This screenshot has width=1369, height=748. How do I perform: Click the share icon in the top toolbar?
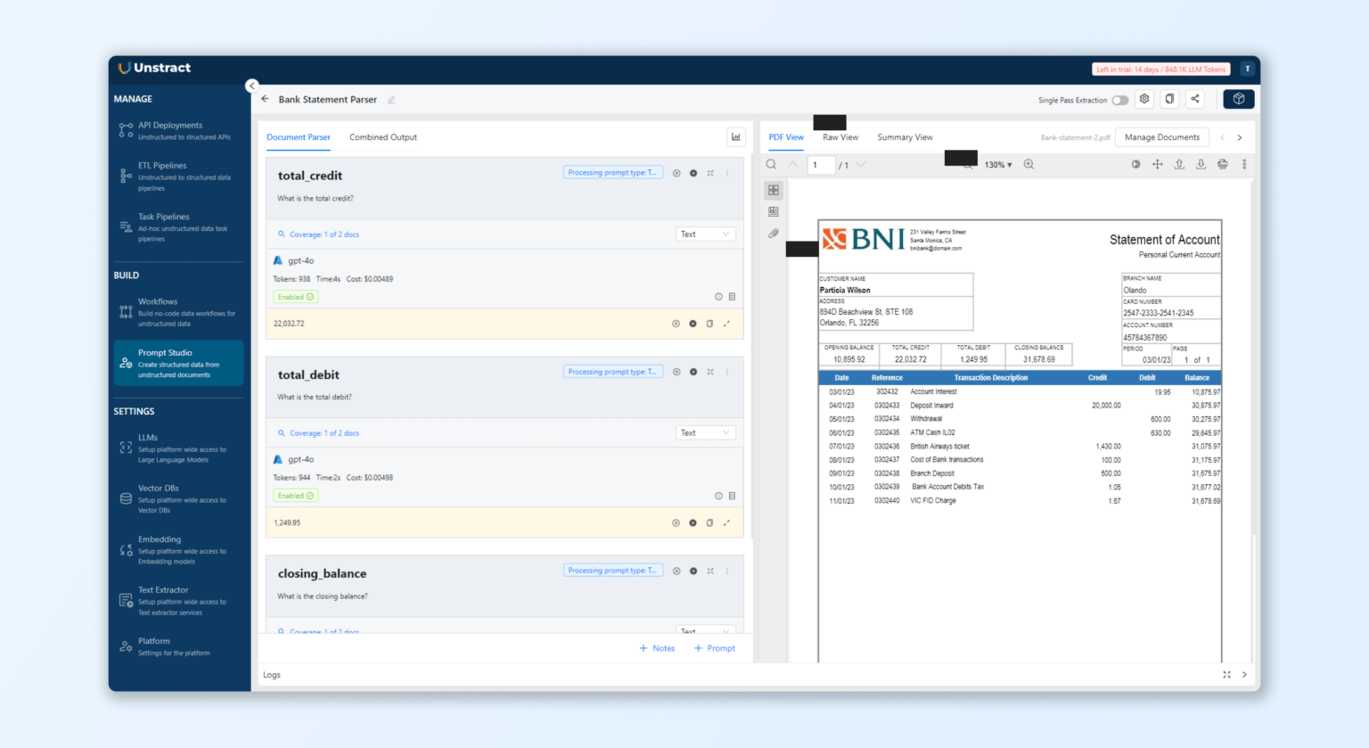[x=1194, y=99]
